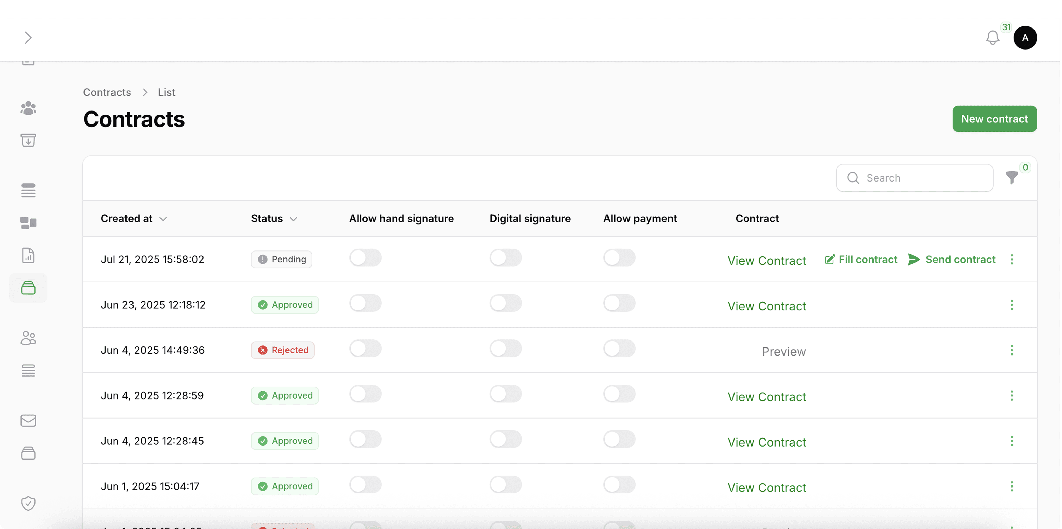Screen dimensions: 1062x529
Task: Open the user avatar menu labeled A
Action: pos(1025,38)
